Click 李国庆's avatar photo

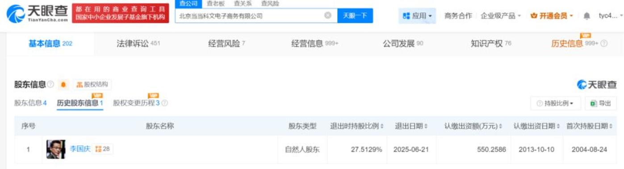56,149
